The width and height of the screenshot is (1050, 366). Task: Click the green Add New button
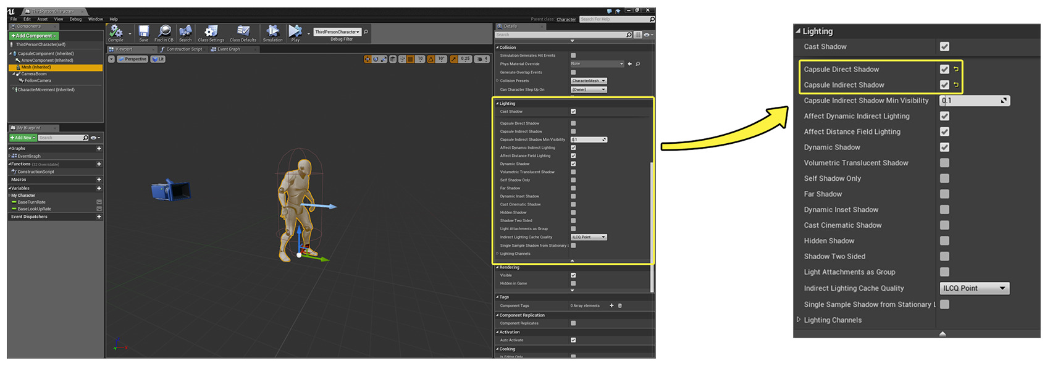(x=22, y=138)
